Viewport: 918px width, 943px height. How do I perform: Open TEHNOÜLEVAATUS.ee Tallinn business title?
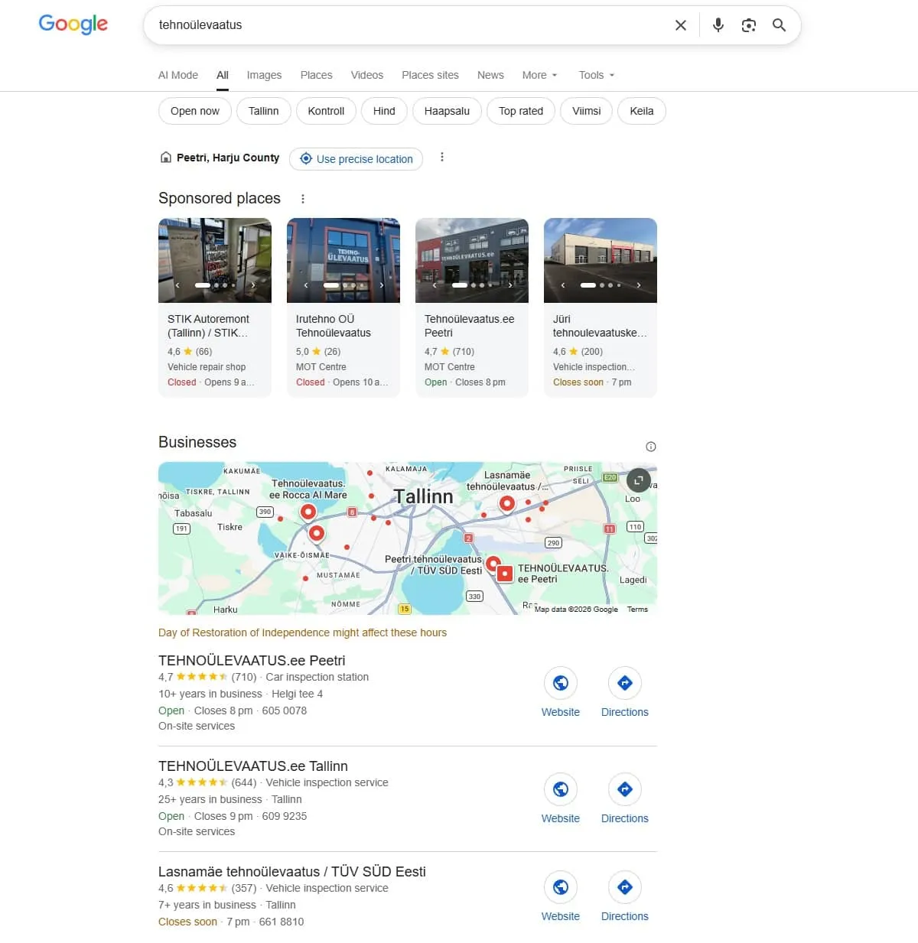click(253, 766)
